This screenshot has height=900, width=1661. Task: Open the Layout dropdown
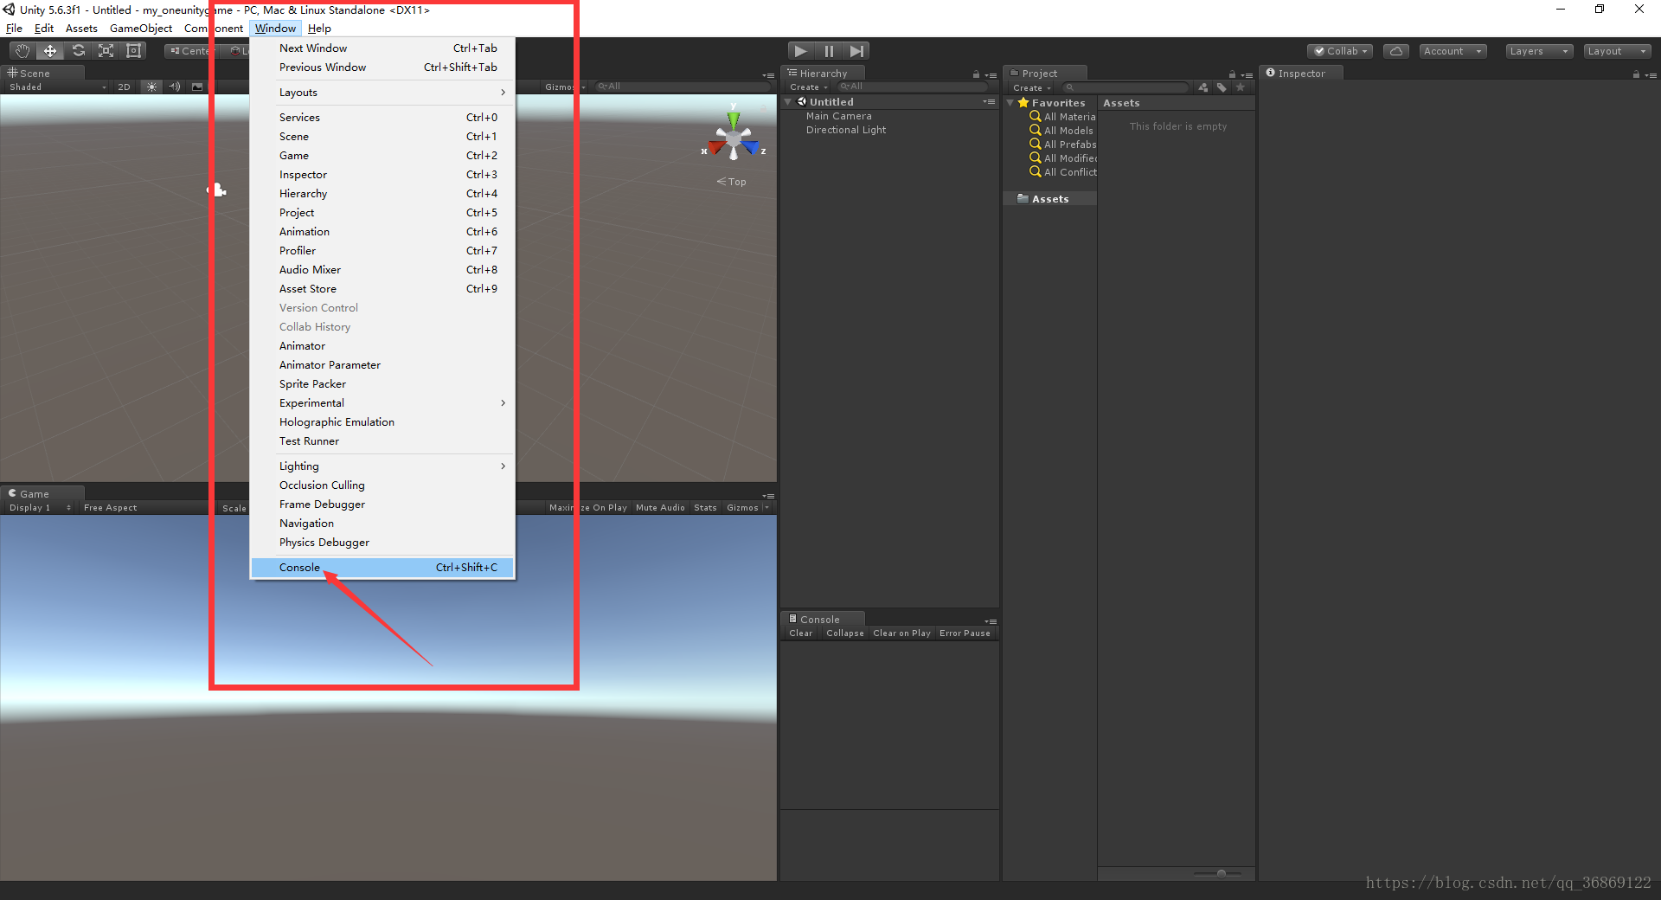pyautogui.click(x=1618, y=51)
